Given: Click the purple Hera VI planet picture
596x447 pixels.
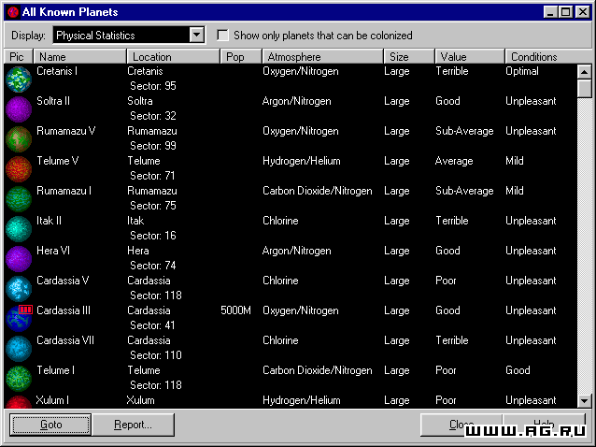Looking at the screenshot, I should (x=19, y=259).
